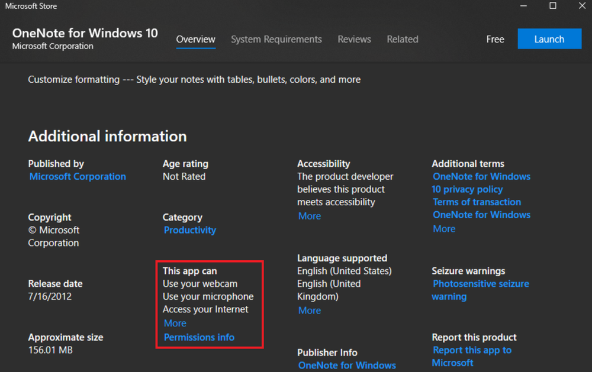592x372 pixels.
Task: Click the OneNote for Windows 10 title
Action: pyautogui.click(x=85, y=33)
